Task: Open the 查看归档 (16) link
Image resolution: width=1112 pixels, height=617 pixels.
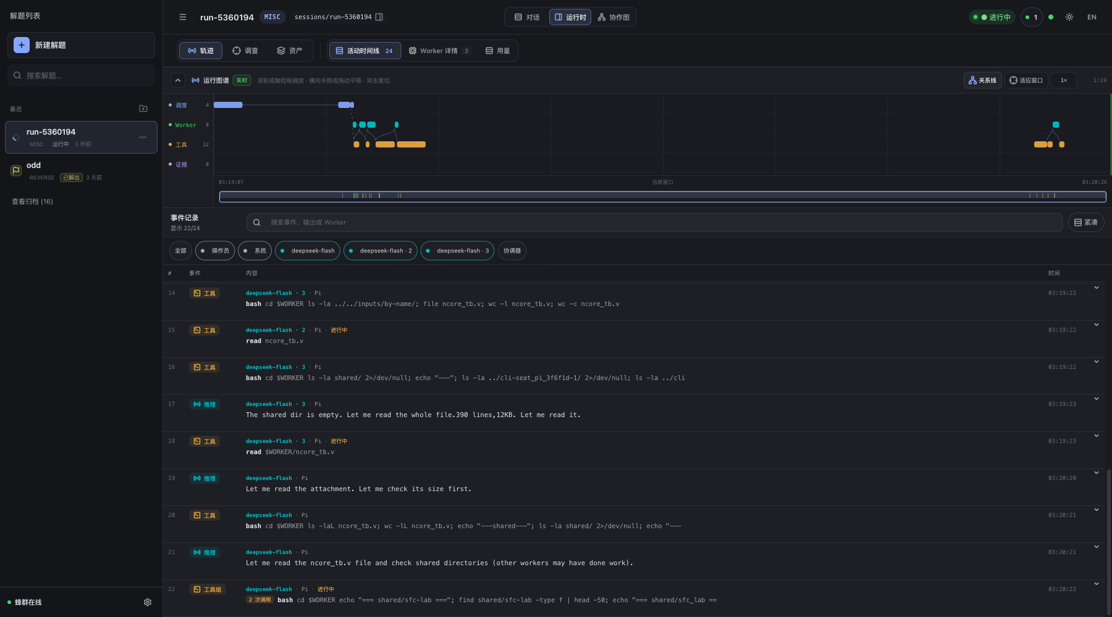Action: [33, 202]
